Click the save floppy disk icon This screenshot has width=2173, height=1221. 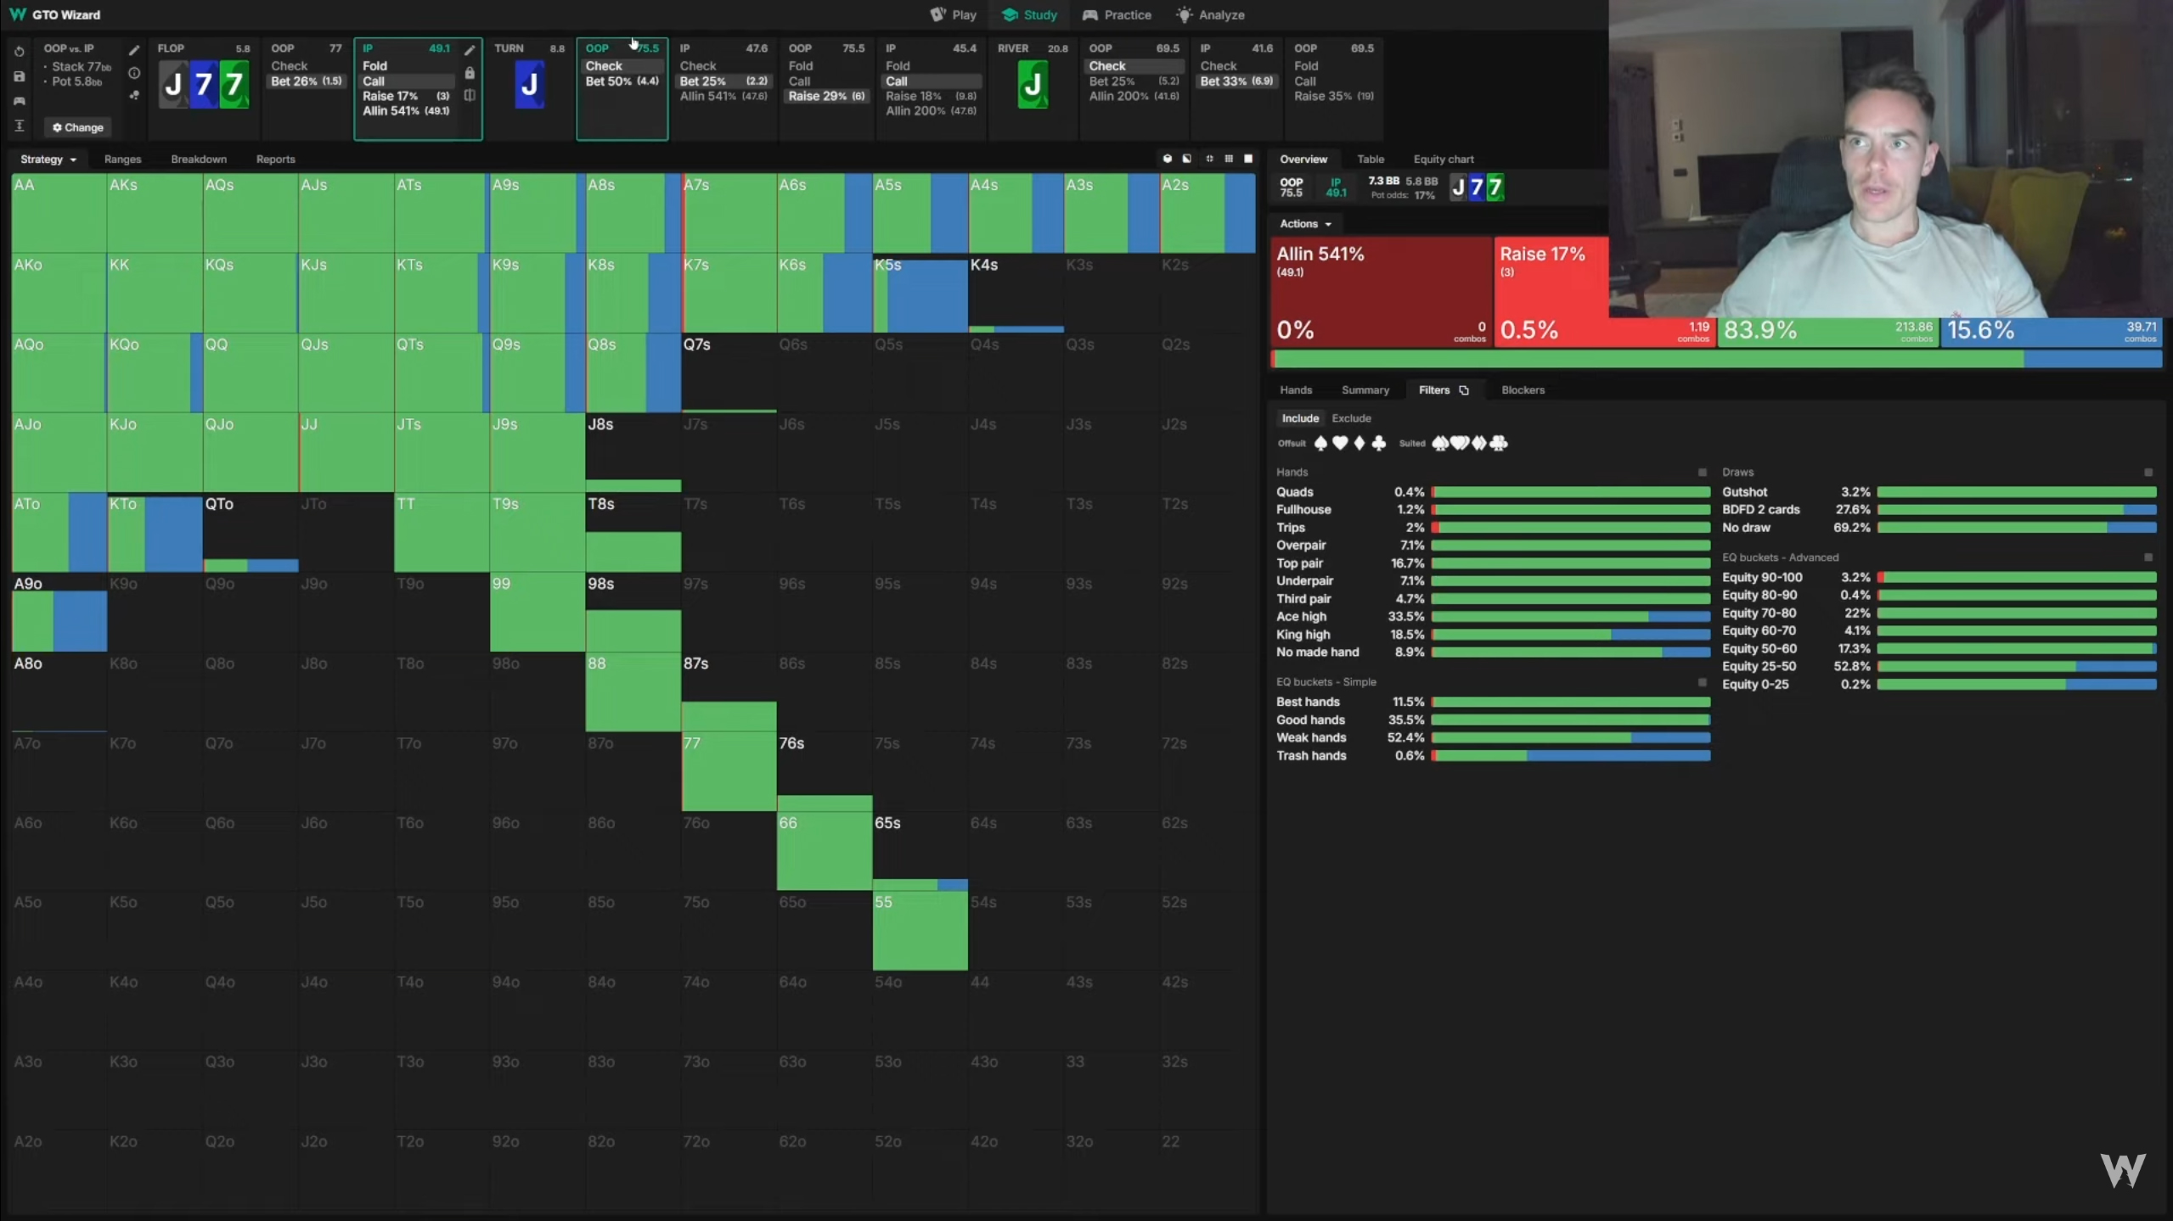19,76
